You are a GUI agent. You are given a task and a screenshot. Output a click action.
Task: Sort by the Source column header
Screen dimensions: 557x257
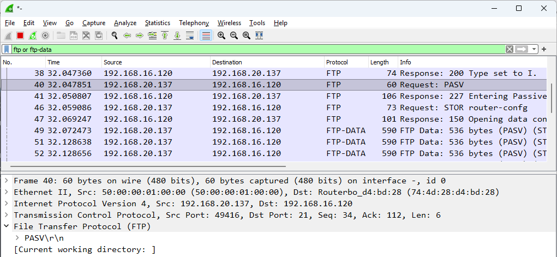click(156, 62)
